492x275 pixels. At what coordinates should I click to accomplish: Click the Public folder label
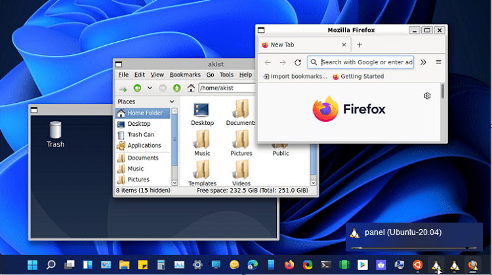[x=281, y=153]
